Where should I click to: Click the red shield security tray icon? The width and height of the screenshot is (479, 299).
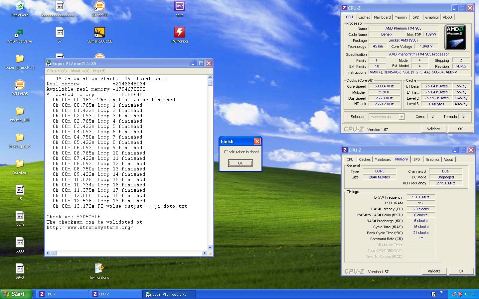pos(460,294)
